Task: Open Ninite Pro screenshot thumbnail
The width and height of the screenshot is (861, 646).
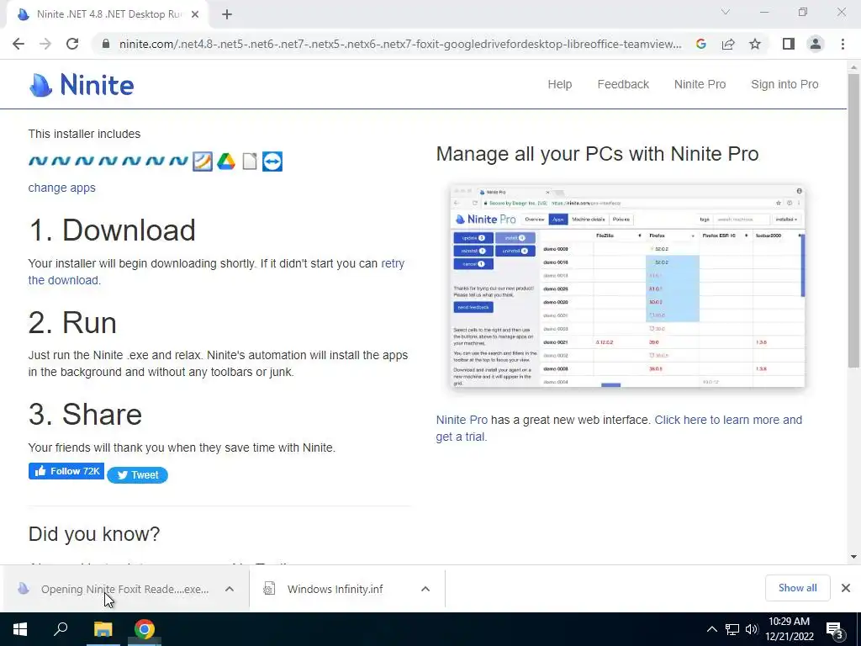Action: click(x=627, y=286)
